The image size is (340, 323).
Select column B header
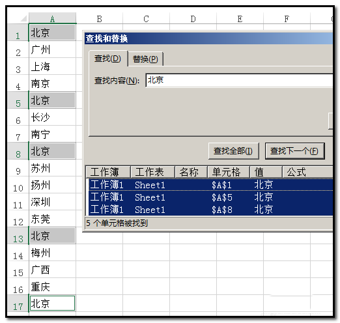pyautogui.click(x=99, y=18)
